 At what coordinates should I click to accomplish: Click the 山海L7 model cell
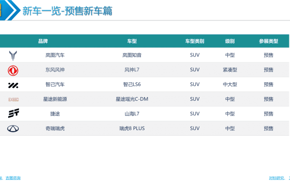tap(132, 114)
